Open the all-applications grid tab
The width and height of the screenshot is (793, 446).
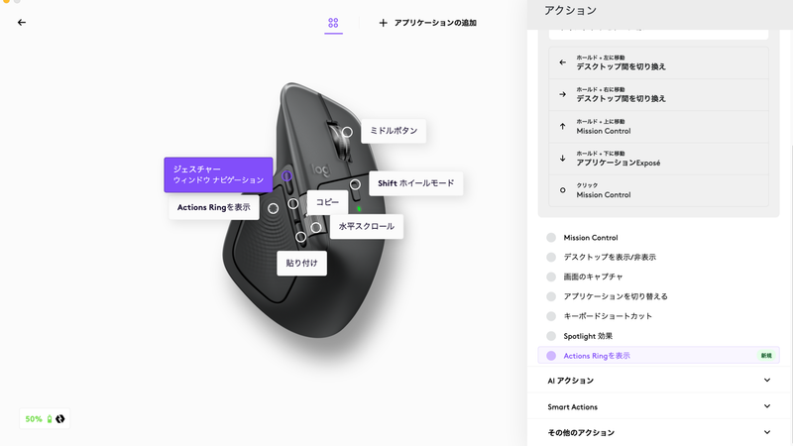coord(333,23)
